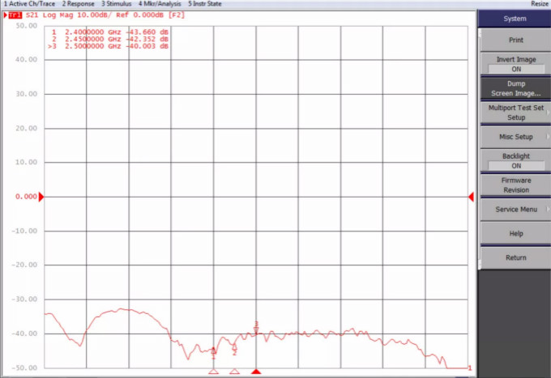This screenshot has height=378, width=551.
Task: Select the marker 3 readout at 2.5 GHz
Action: 109,46
